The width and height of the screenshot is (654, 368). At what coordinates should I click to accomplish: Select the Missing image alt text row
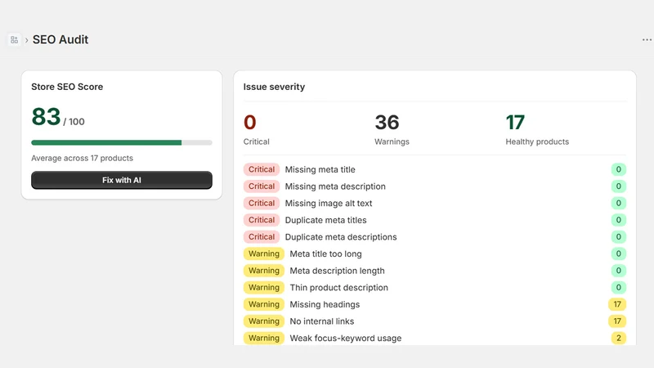pyautogui.click(x=435, y=203)
